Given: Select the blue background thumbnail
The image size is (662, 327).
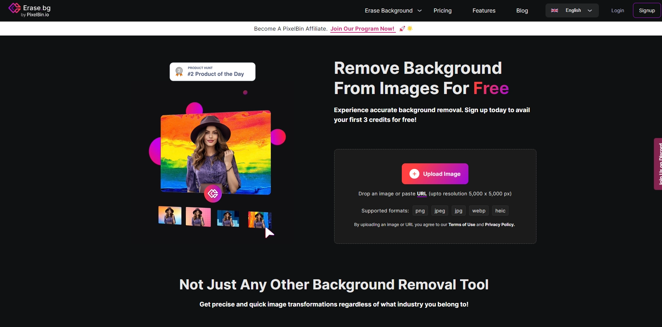Looking at the screenshot, I should point(228,218).
